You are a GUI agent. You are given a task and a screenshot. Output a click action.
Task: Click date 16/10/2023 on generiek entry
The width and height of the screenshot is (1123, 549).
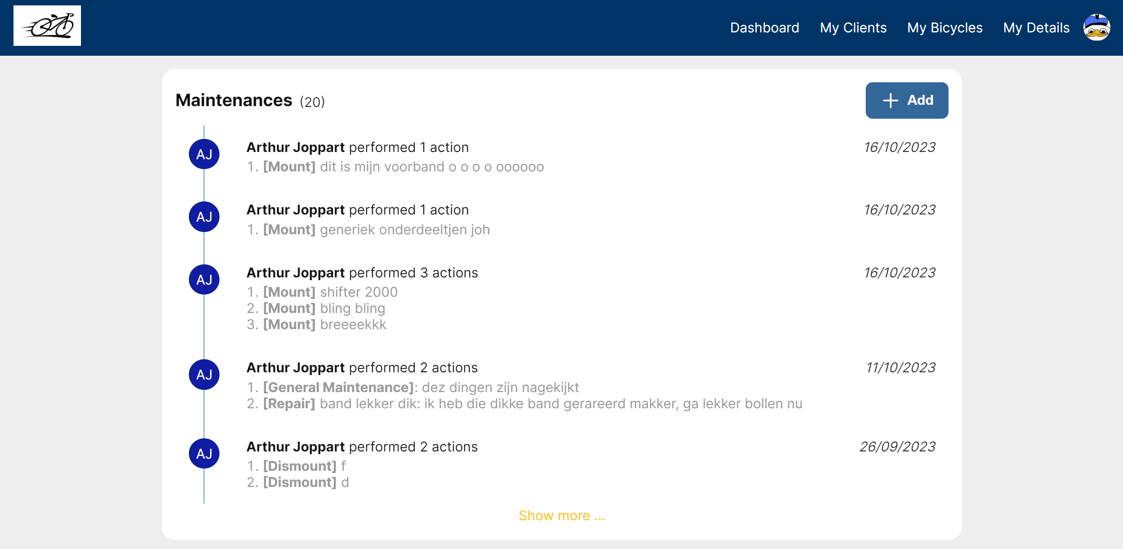[x=900, y=210]
